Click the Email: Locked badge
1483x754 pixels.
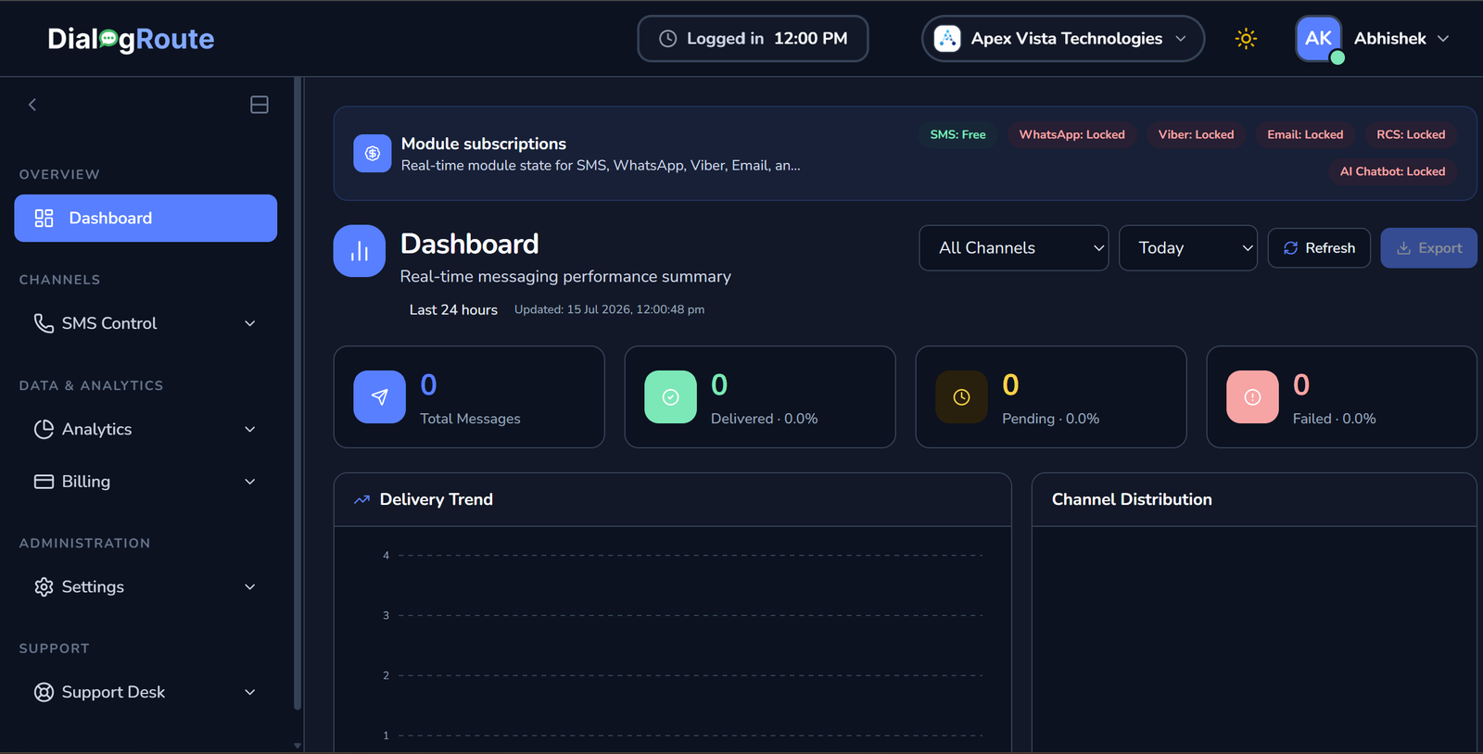[1305, 134]
